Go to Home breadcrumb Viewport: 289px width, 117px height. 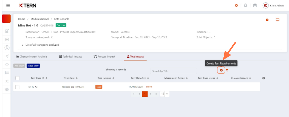(x=22, y=19)
